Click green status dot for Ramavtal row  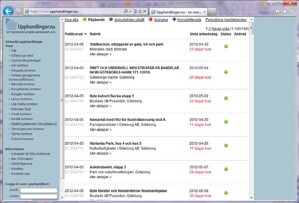click(226, 122)
